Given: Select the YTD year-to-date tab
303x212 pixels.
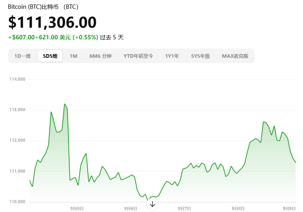Looking at the screenshot, I should coord(138,56).
